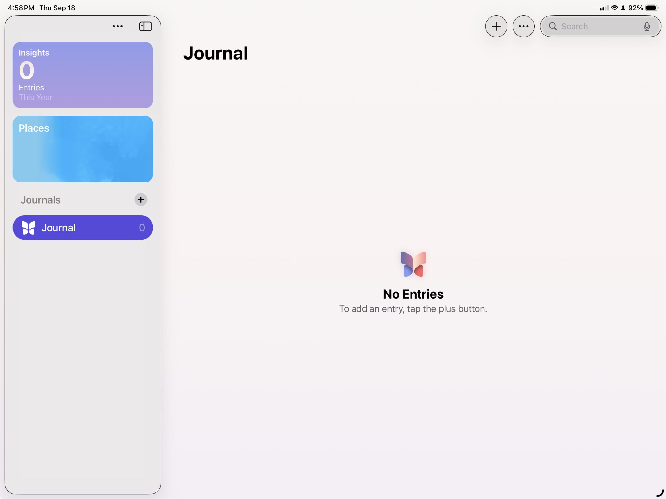
Task: Open the sidebar ellipsis options menu
Action: click(x=117, y=27)
